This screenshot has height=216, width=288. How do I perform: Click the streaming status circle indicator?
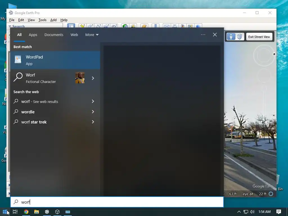[271, 194]
